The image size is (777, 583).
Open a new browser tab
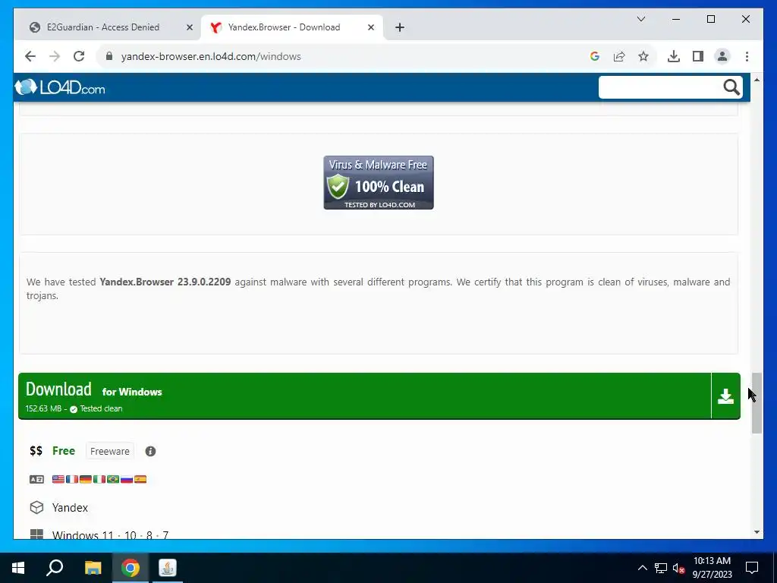(400, 28)
